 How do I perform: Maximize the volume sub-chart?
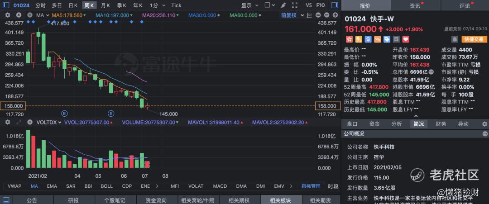(x=19, y=123)
